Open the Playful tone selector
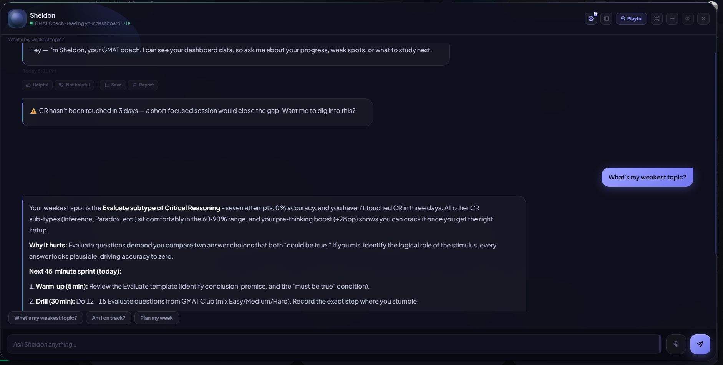 click(632, 18)
